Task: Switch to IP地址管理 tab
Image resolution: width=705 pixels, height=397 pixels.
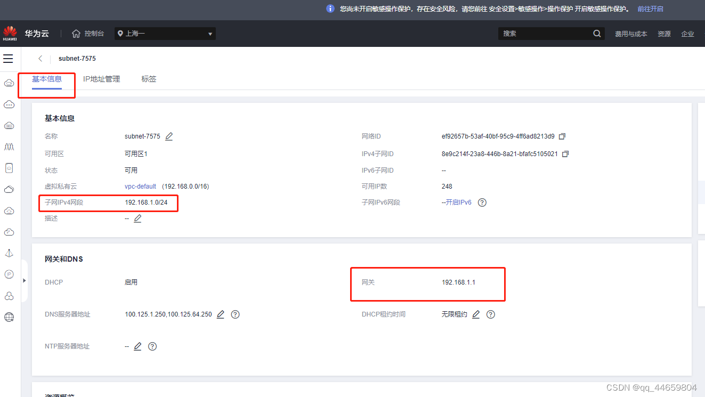Action: [x=102, y=79]
